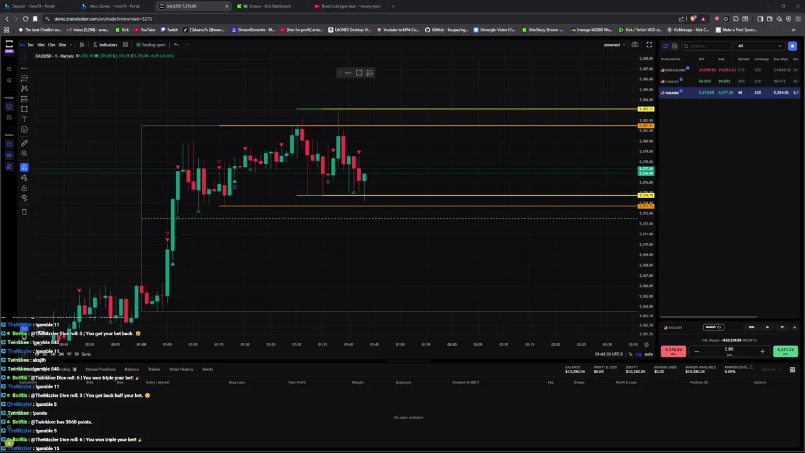Open the Closed Positions tab
This screenshot has width=805, height=453.
point(101,369)
